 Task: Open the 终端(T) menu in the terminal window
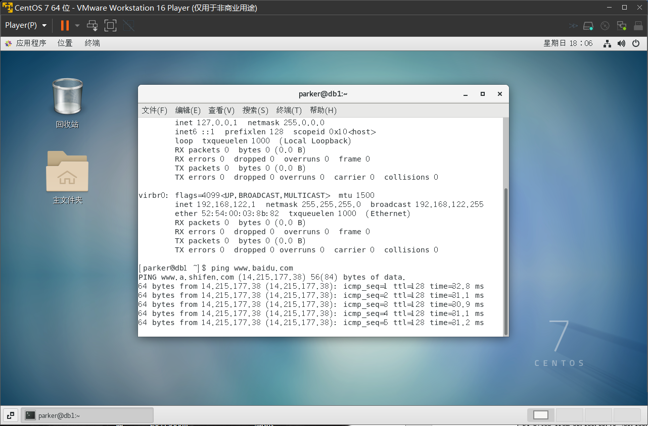click(x=289, y=110)
